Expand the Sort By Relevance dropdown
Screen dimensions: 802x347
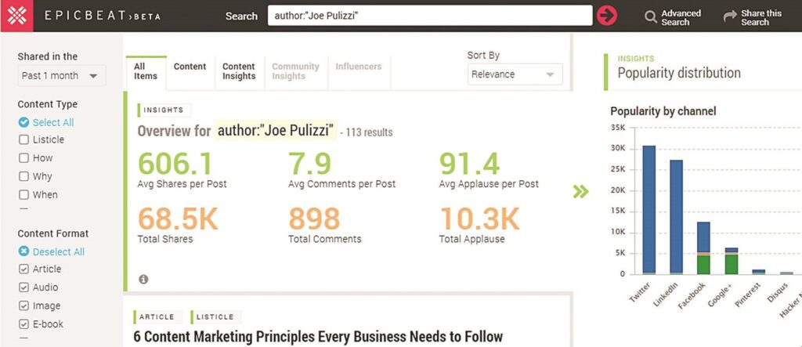(515, 74)
